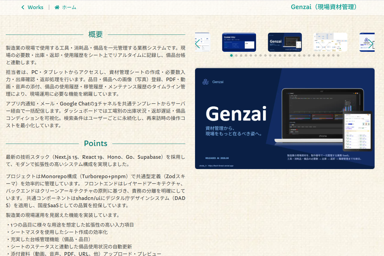Screen dimensions: 384x256
Task: Select the third carousel pagination dot
Action: pos(241,55)
